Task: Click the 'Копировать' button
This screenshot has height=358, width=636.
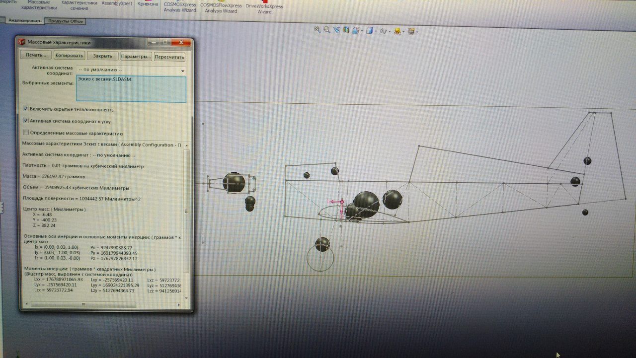Action: [70, 56]
